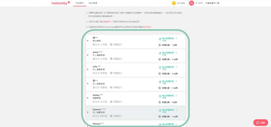Click the round hellotoby profile avatar
Screen dimensions: 271x127
pyautogui.click(x=191, y=3)
